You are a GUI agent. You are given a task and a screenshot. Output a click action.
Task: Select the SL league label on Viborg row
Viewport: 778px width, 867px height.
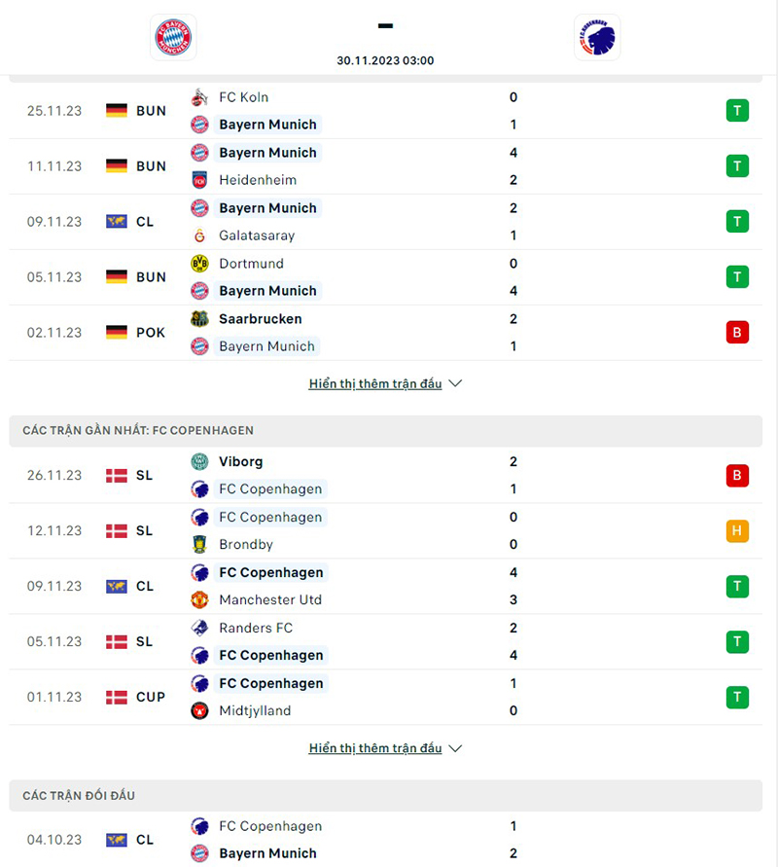click(x=144, y=475)
